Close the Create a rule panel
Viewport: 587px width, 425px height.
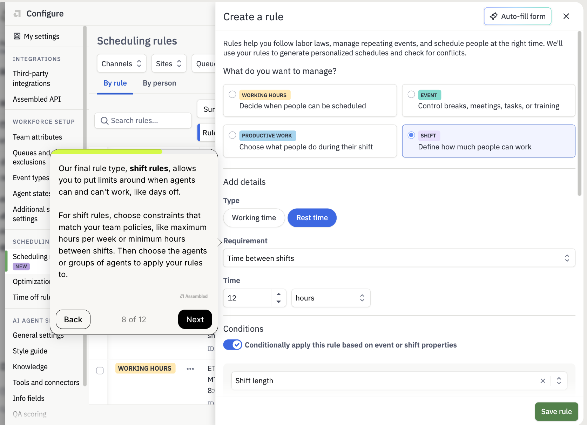click(x=566, y=16)
